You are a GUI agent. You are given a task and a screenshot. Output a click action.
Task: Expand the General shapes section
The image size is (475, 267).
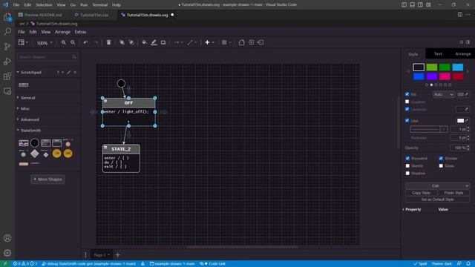point(28,98)
